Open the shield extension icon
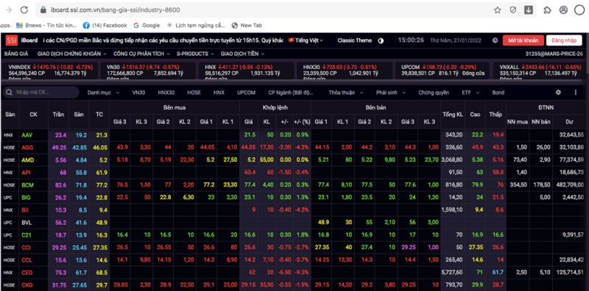This screenshot has width=589, height=291. [512, 10]
